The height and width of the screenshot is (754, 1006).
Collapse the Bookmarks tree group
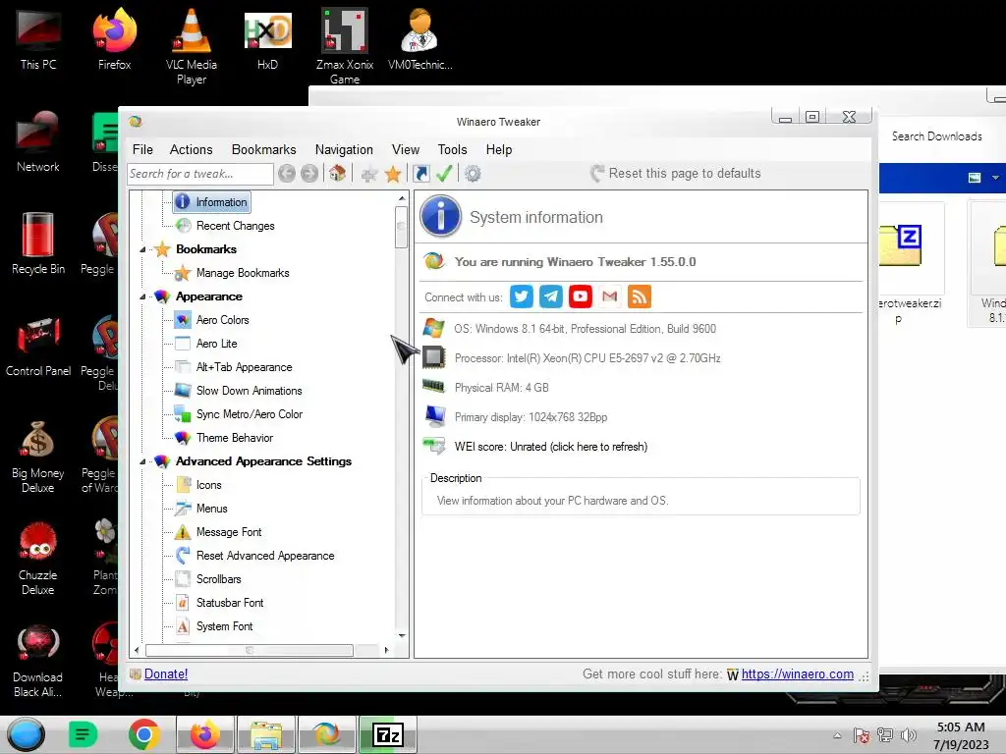point(142,249)
